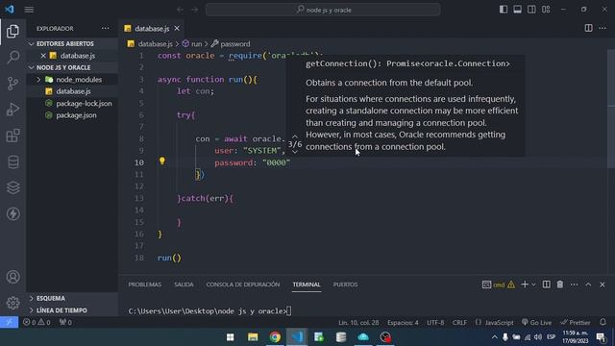
Task: Change indentation via Espacios: 4
Action: coord(403,323)
